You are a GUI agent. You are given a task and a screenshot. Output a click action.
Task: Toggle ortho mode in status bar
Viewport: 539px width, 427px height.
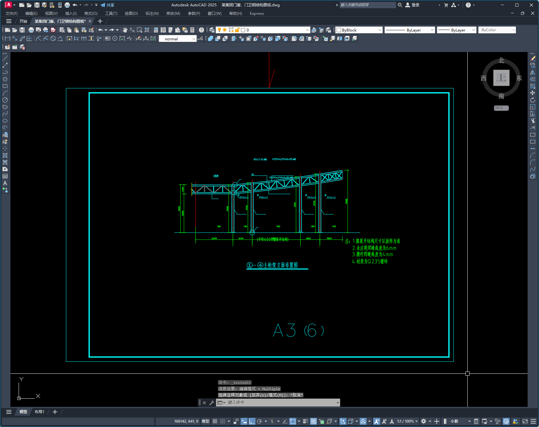252,421
